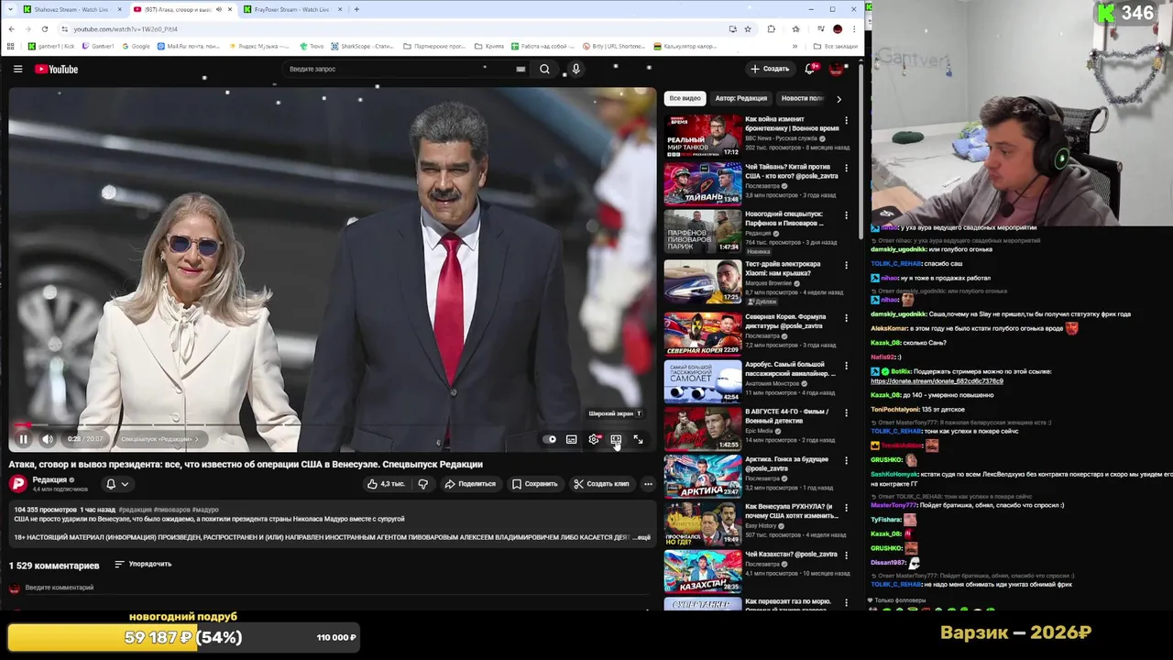Viewport: 1173px width, 660px height.
Task: Open more actions ellipsis under video
Action: (x=648, y=484)
